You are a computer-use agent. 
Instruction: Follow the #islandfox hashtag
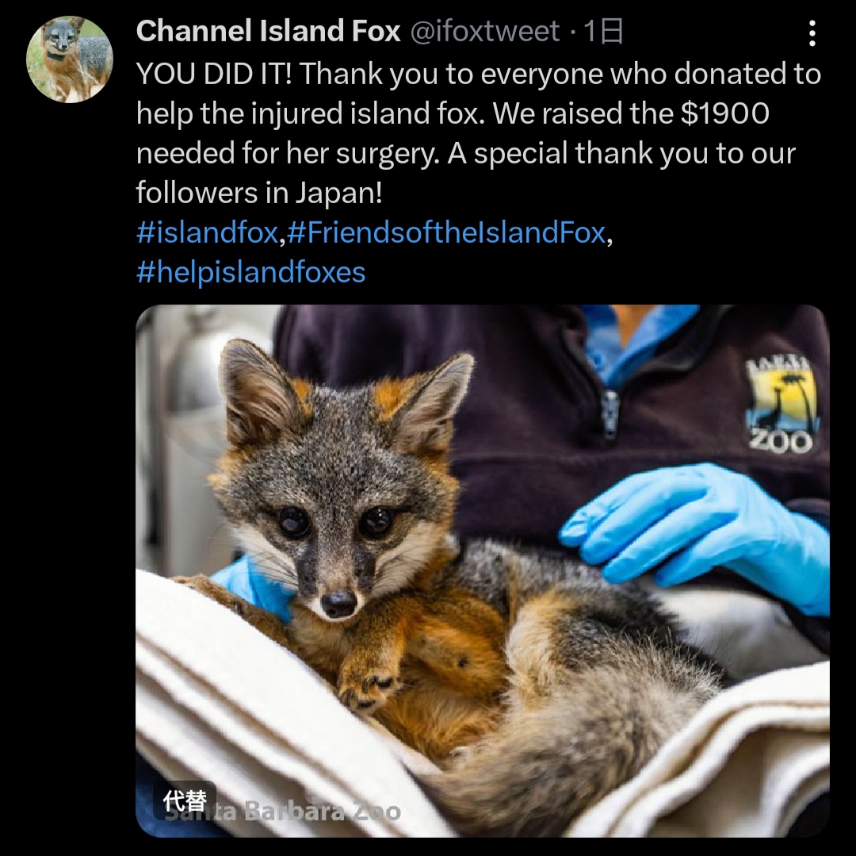(x=208, y=232)
